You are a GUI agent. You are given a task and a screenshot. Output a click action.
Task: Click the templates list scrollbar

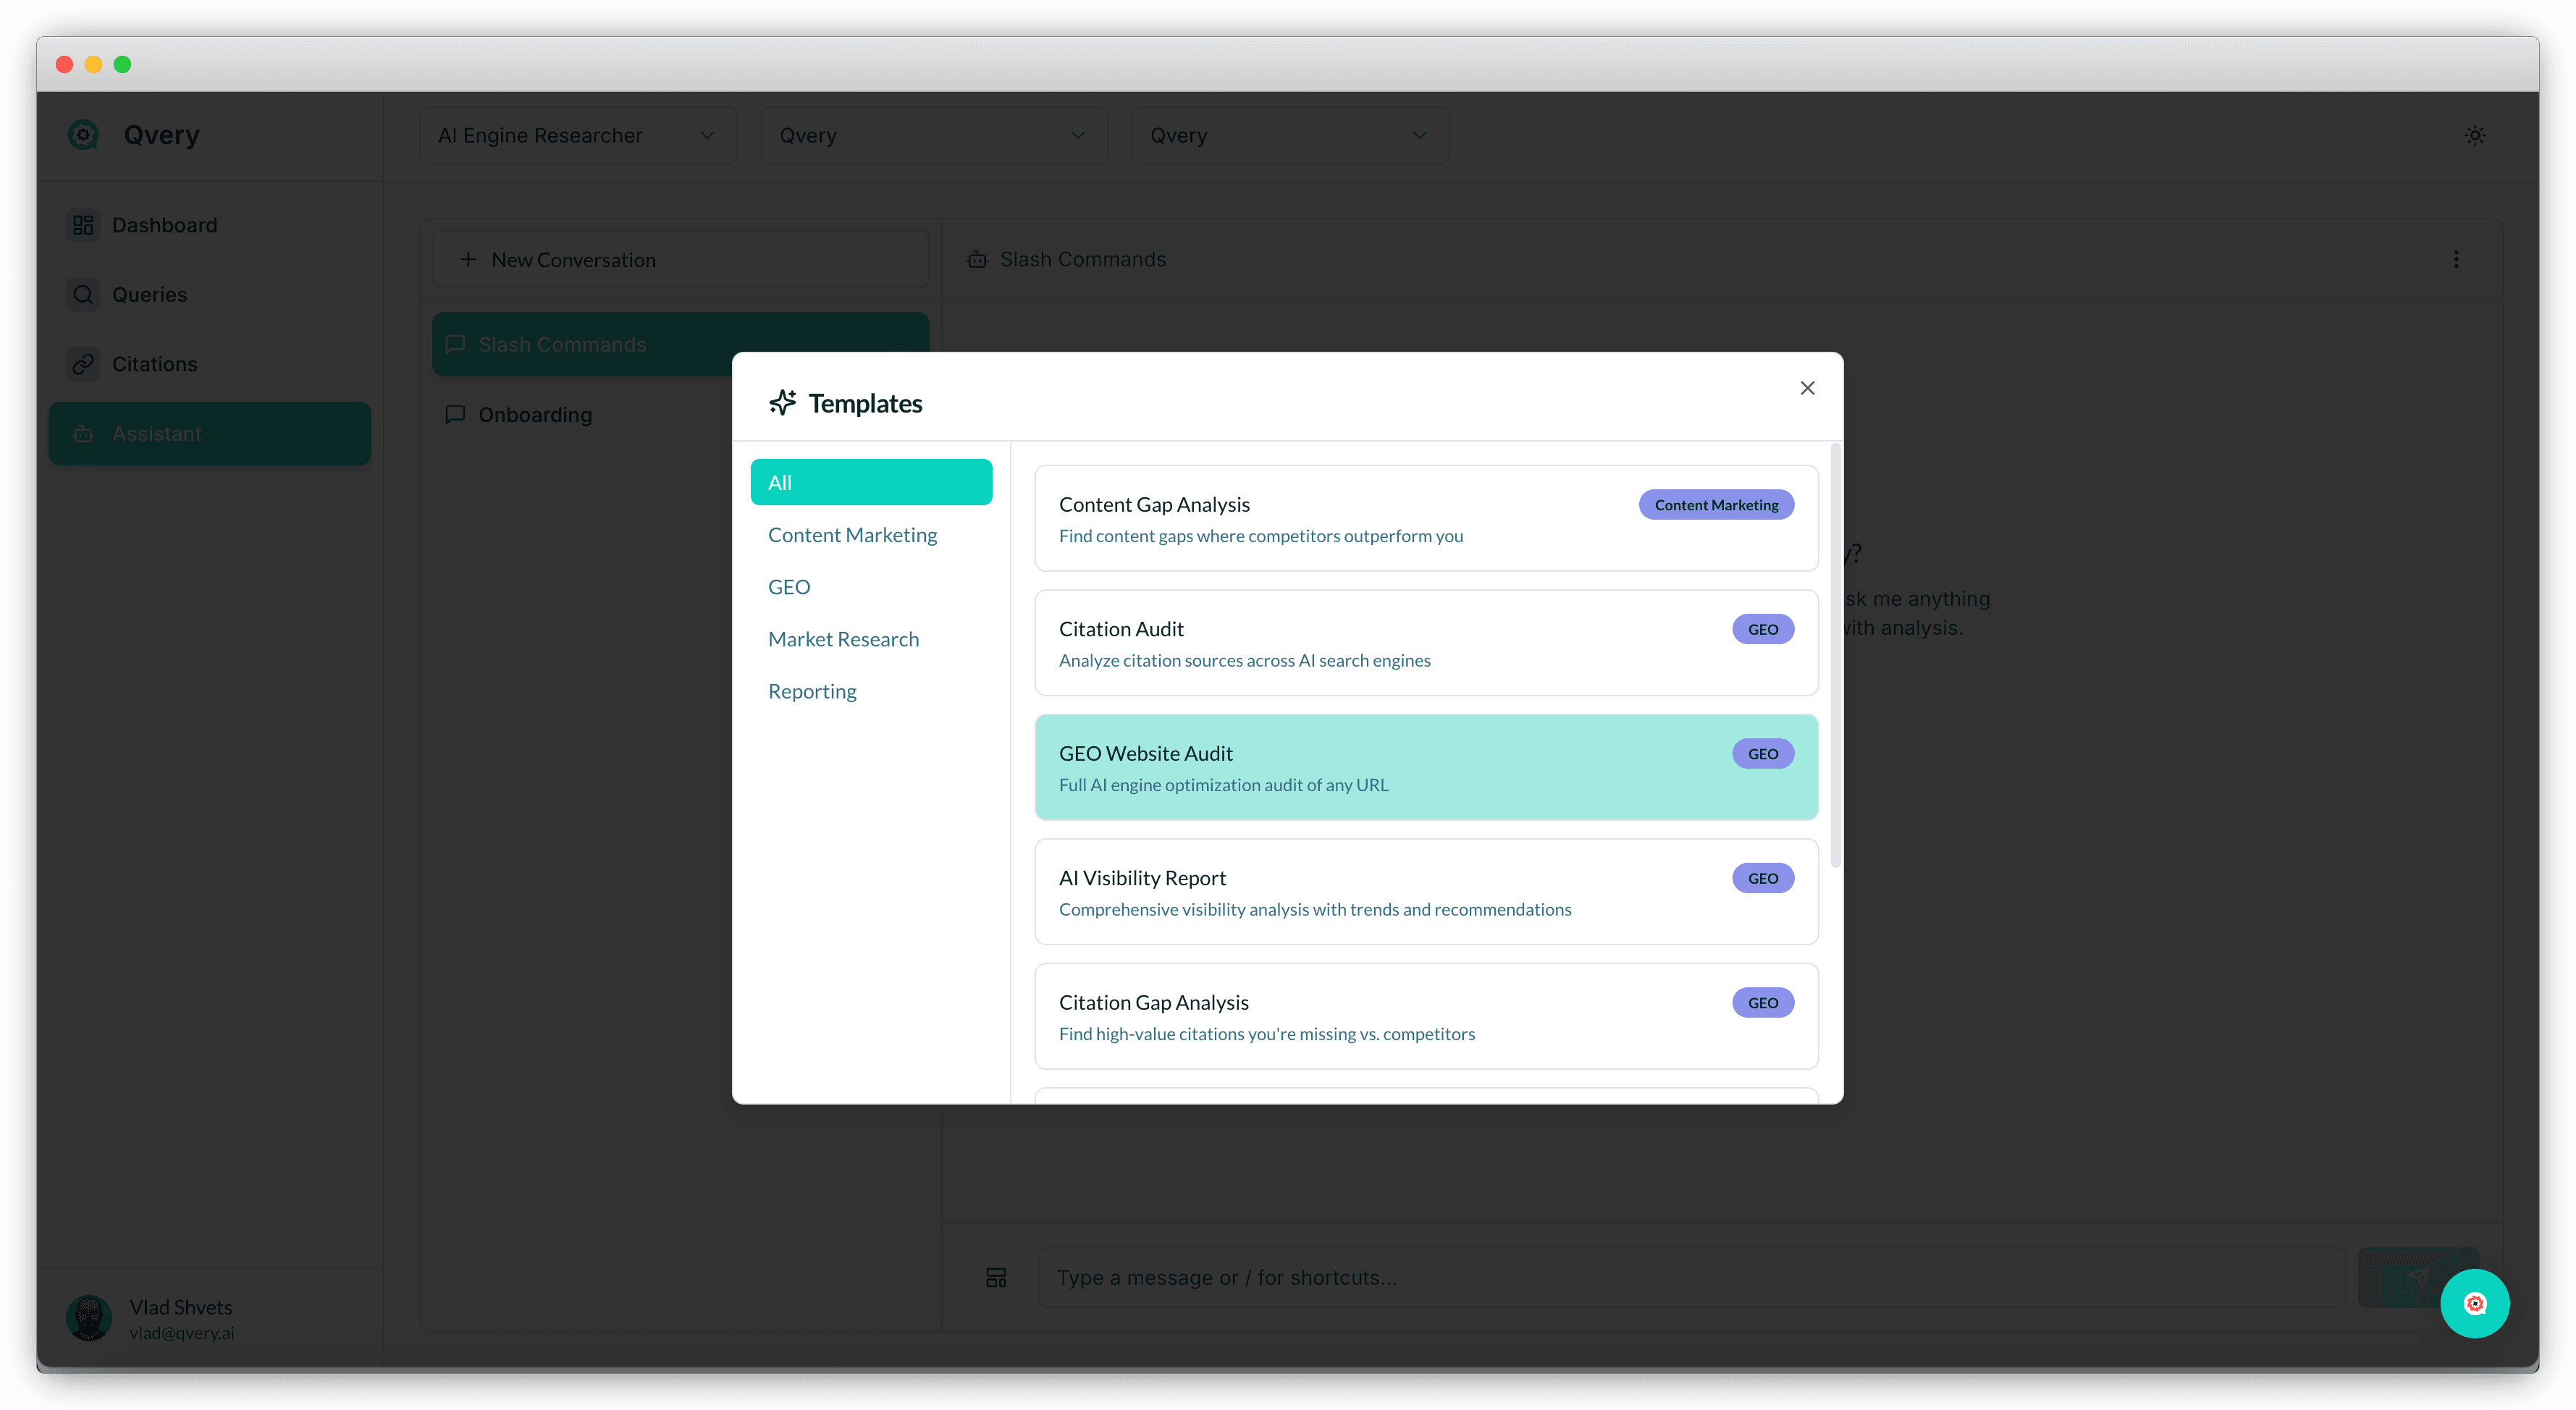1835,655
